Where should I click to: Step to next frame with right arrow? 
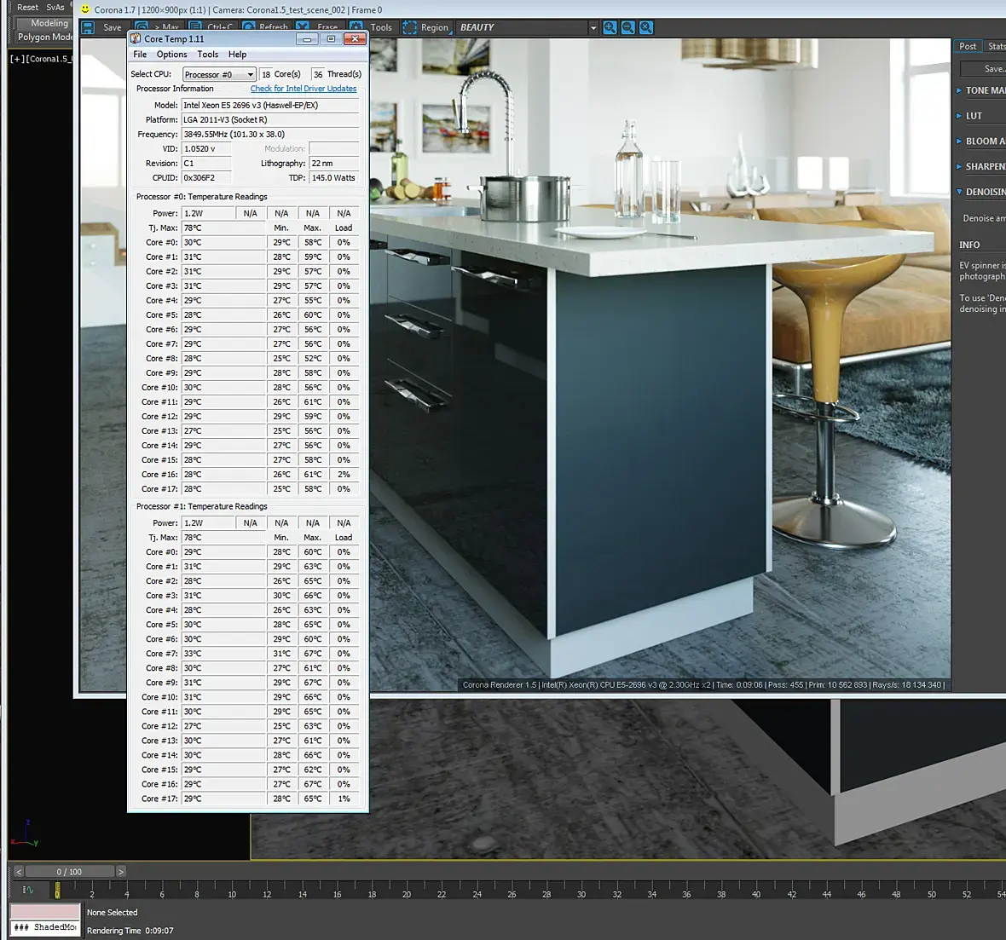pos(120,871)
